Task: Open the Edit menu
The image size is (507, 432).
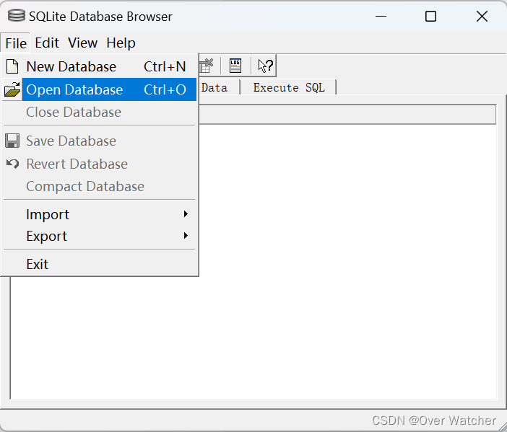Action: coord(47,43)
